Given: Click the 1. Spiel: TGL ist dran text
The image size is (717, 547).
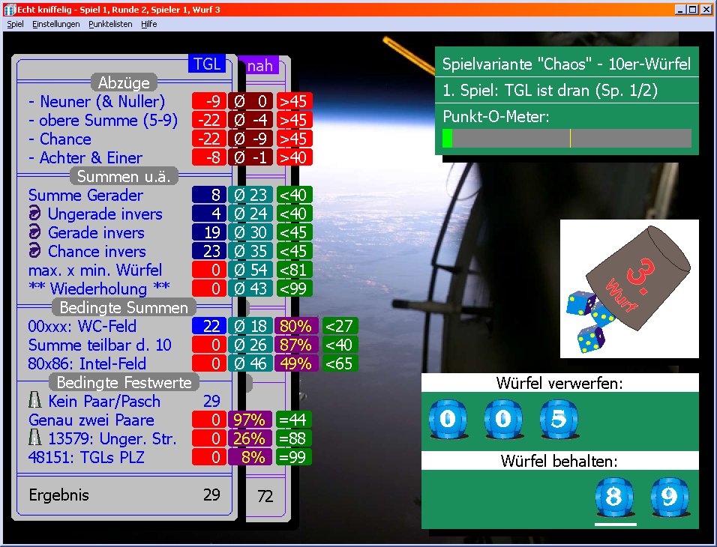Looking at the screenshot, I should (550, 91).
